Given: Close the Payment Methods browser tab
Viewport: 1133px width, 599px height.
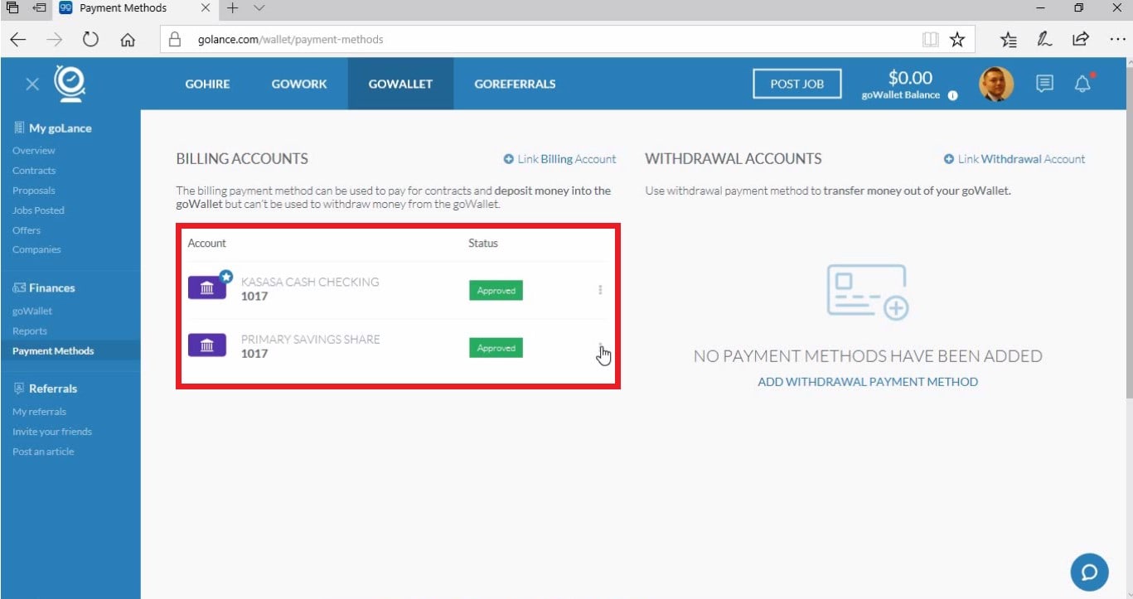Looking at the screenshot, I should point(206,8).
